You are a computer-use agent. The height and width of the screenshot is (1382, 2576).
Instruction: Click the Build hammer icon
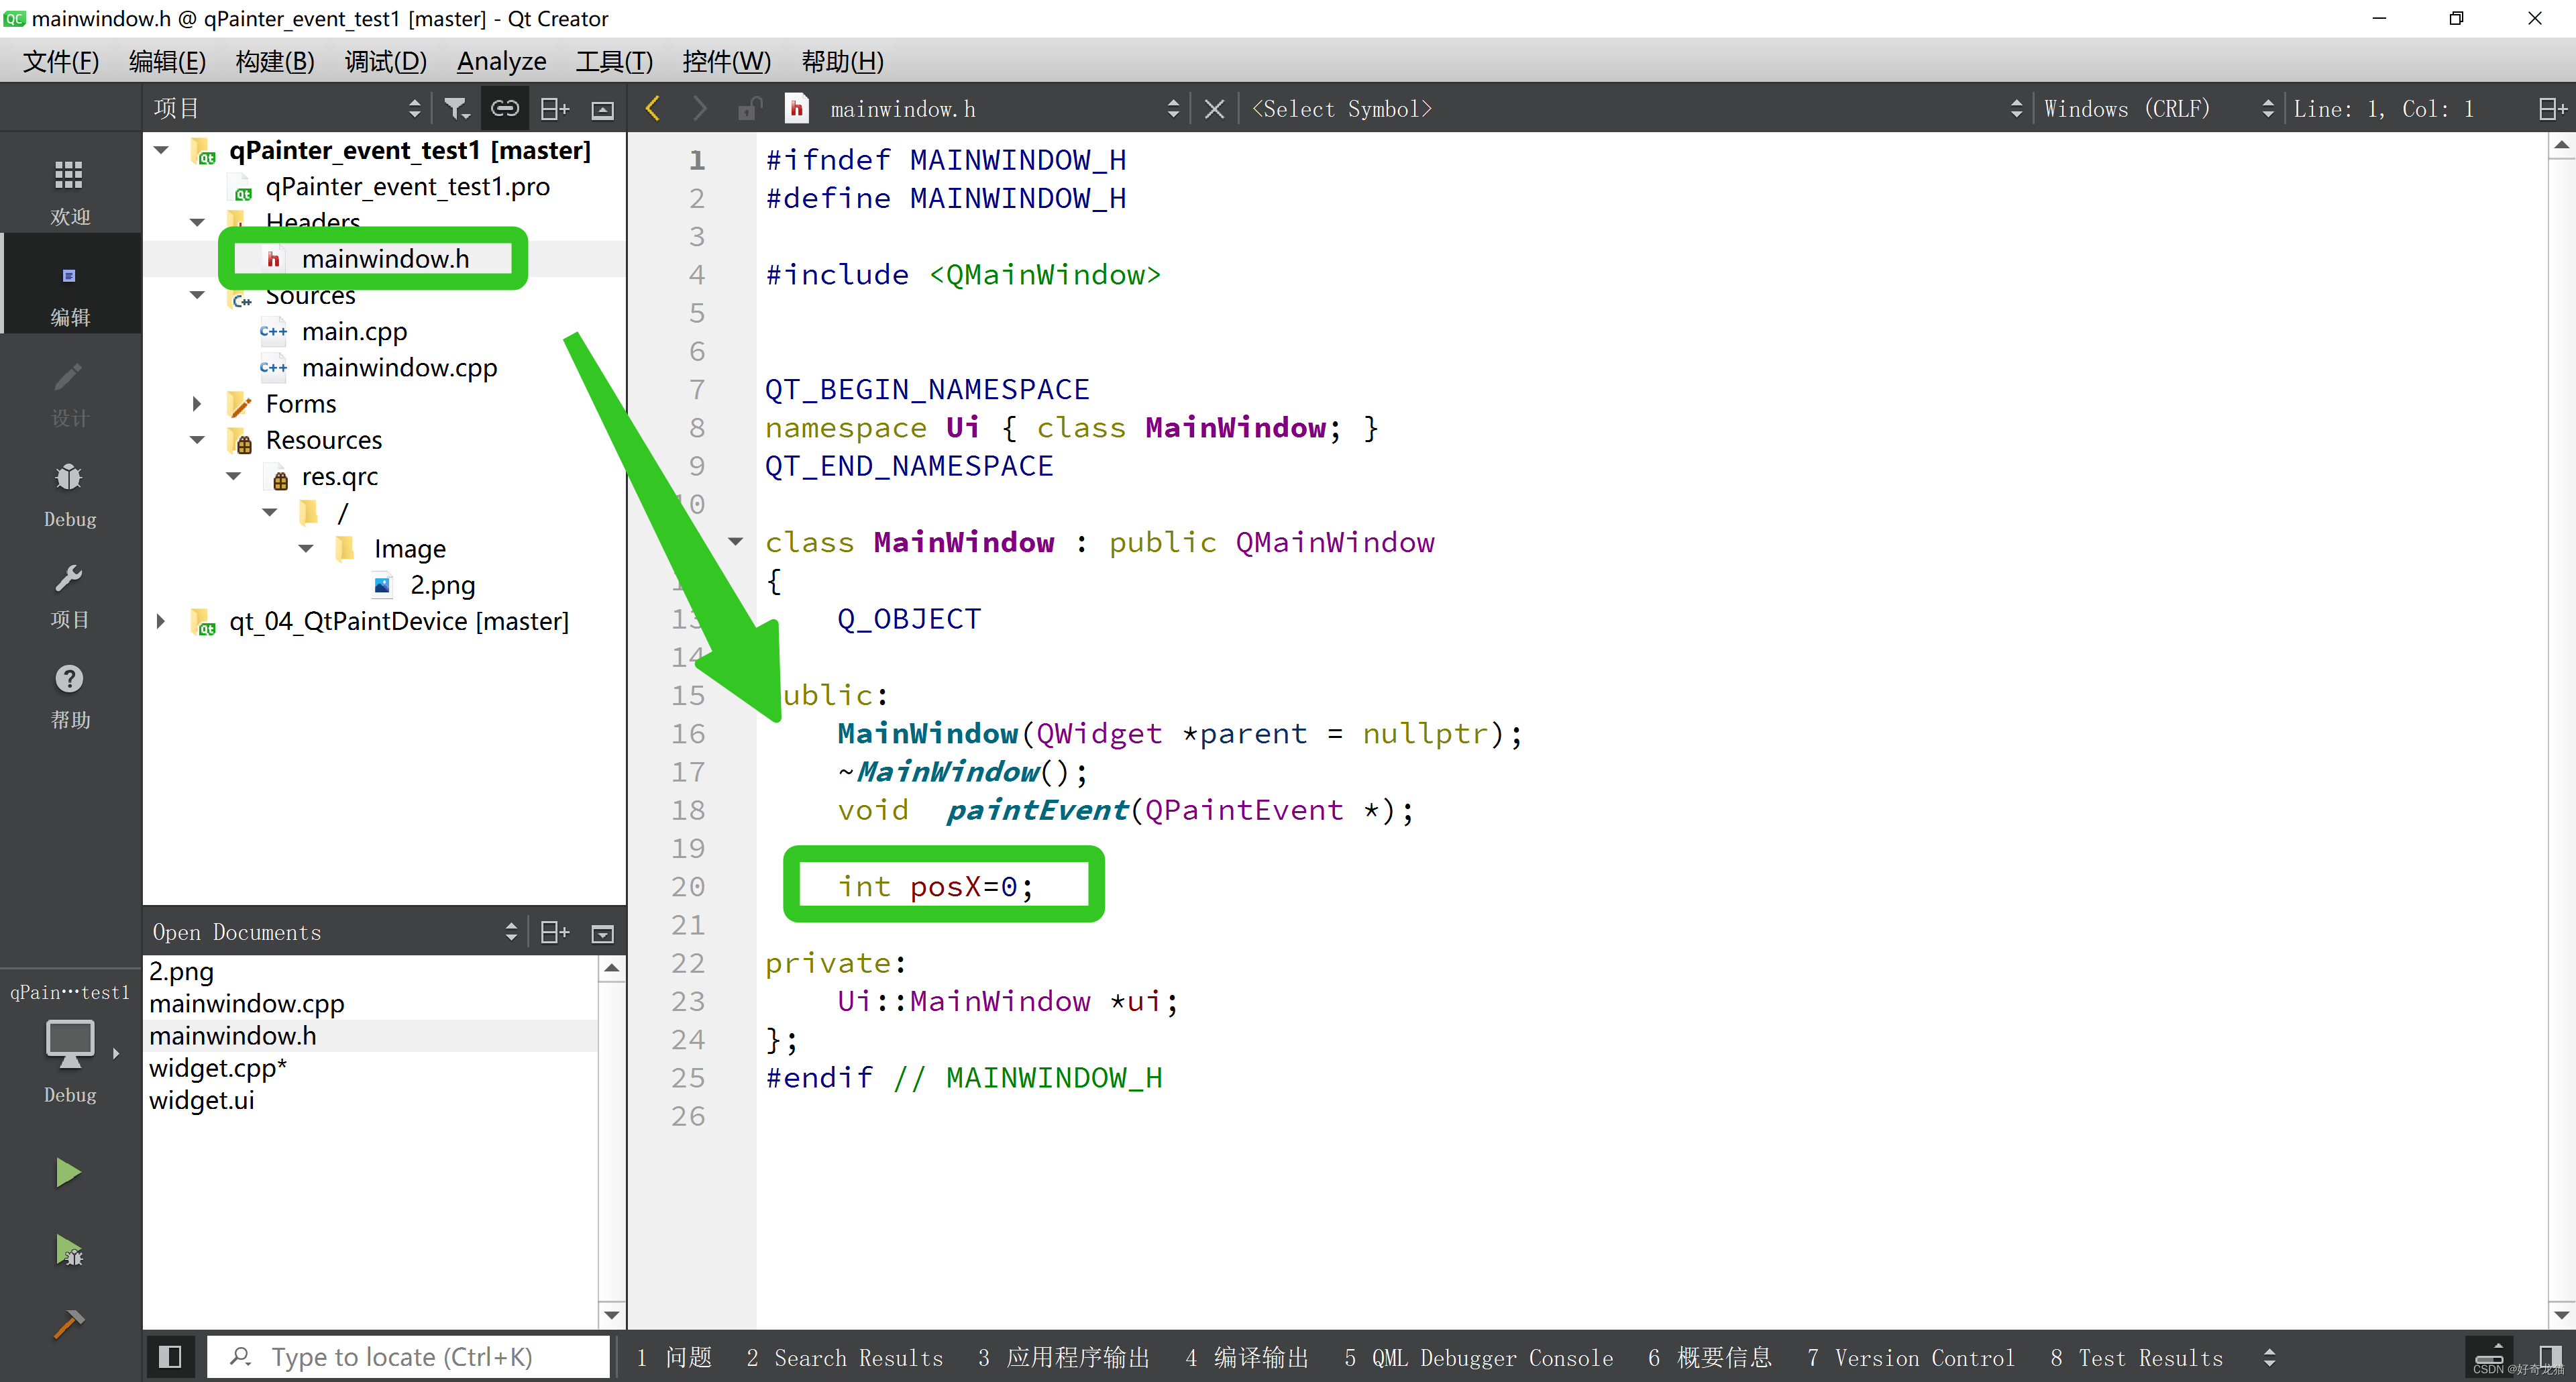[68, 1321]
